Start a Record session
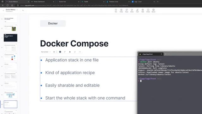 click(x=153, y=10)
